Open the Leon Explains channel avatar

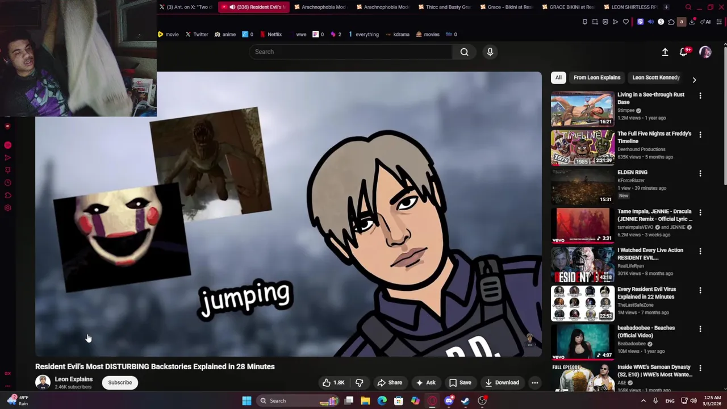click(43, 382)
